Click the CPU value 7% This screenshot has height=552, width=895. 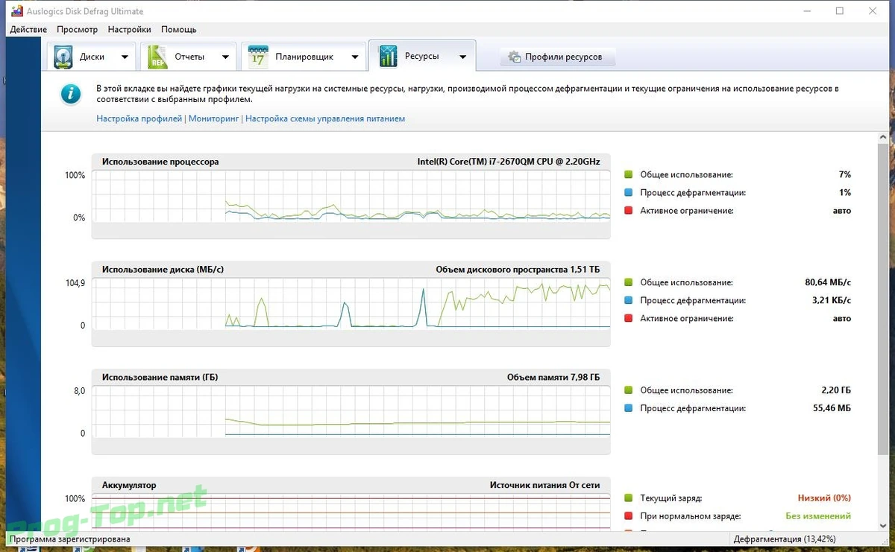844,174
